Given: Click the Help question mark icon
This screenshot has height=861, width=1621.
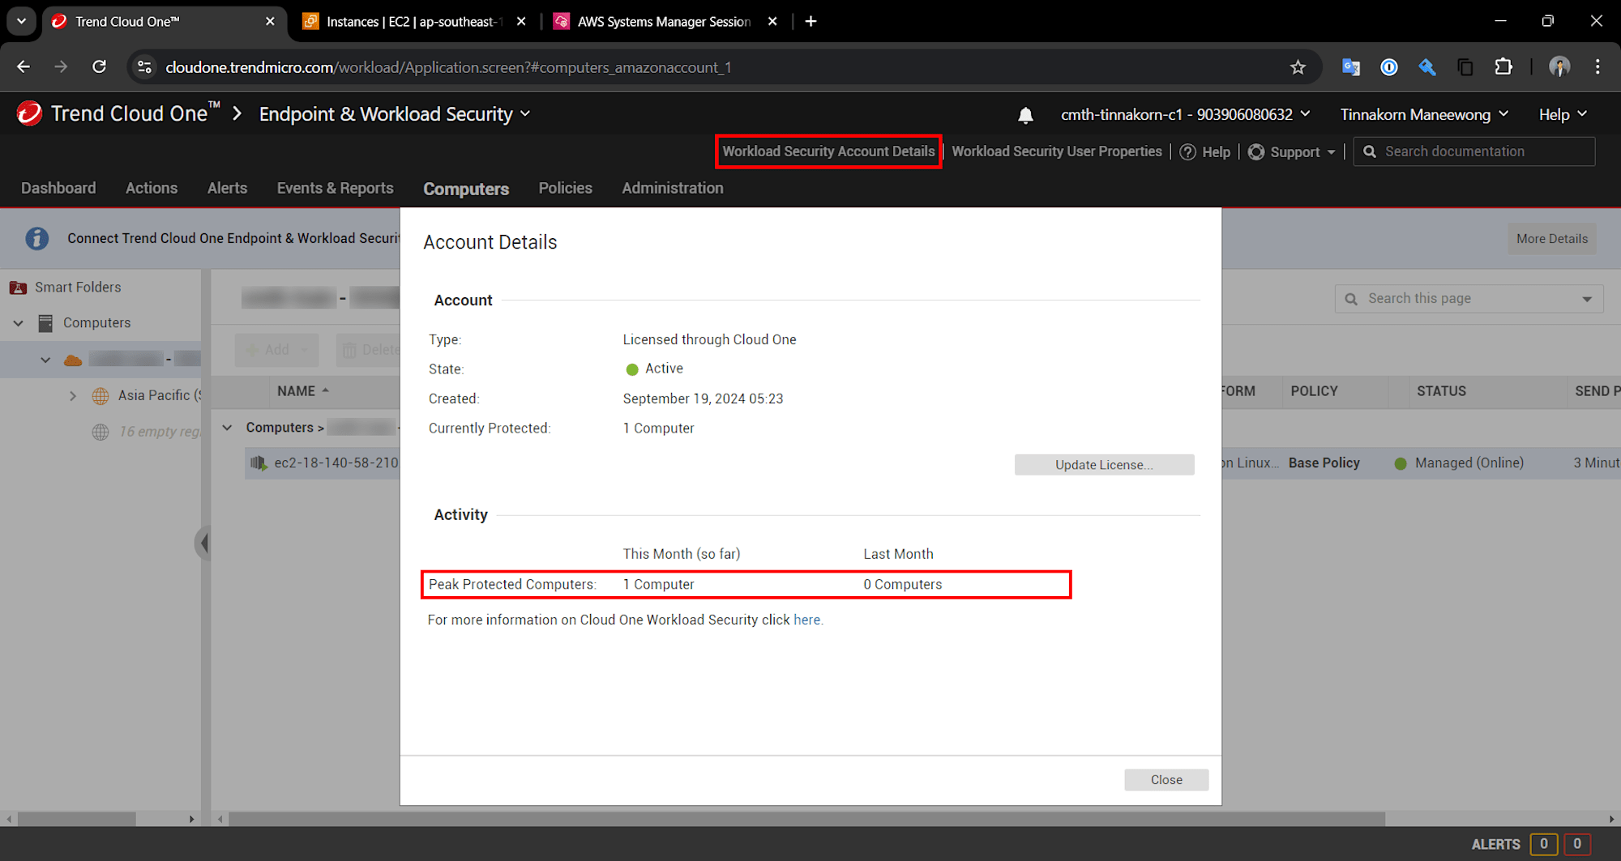Looking at the screenshot, I should tap(1187, 152).
